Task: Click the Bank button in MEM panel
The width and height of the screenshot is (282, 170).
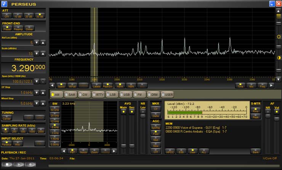Action: 256,151
